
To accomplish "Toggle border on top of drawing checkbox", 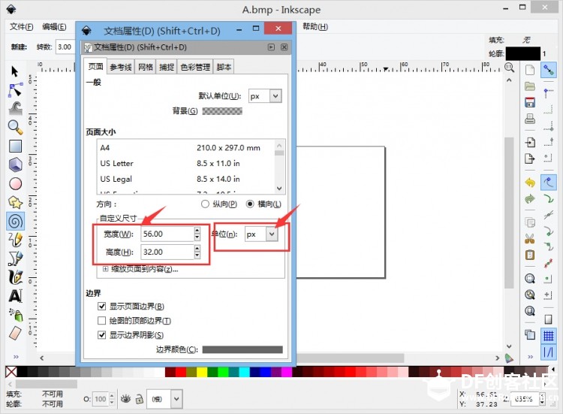I will click(102, 321).
